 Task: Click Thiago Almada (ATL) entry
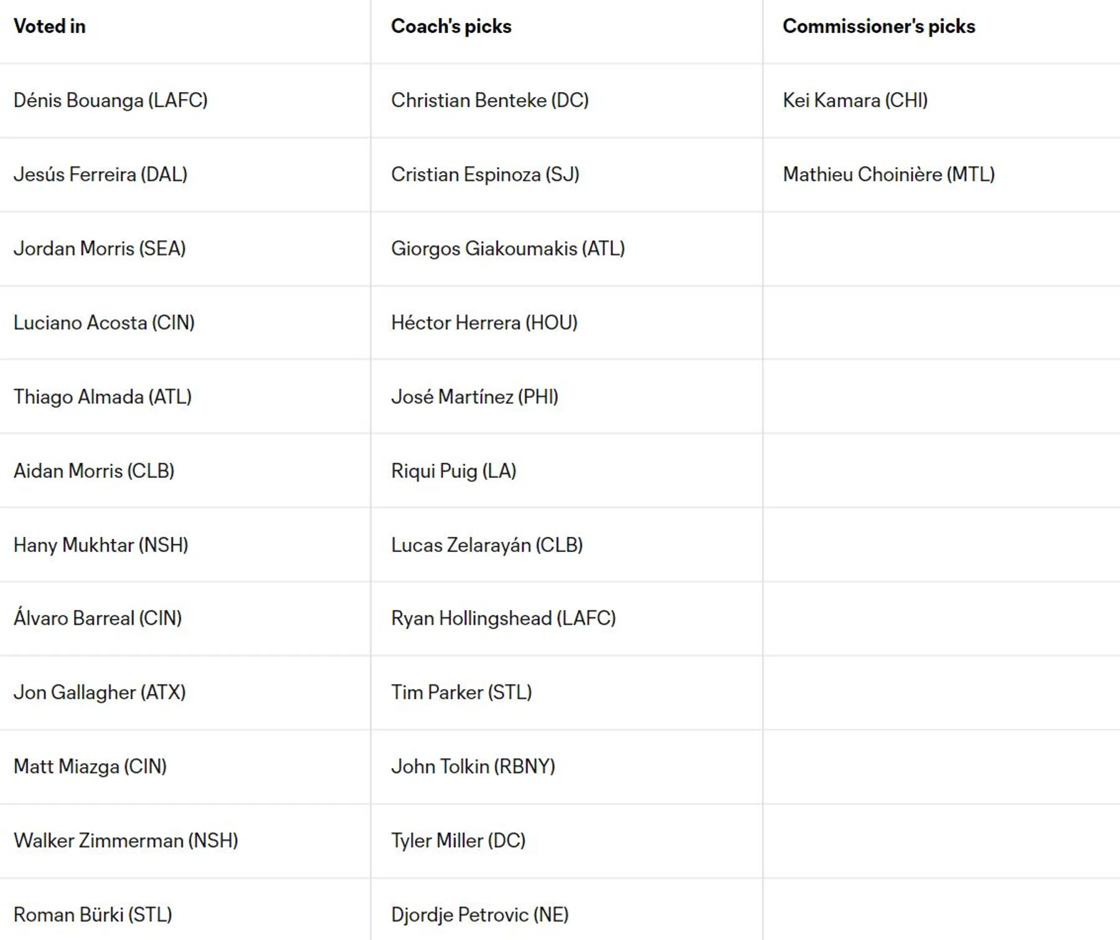(x=103, y=397)
